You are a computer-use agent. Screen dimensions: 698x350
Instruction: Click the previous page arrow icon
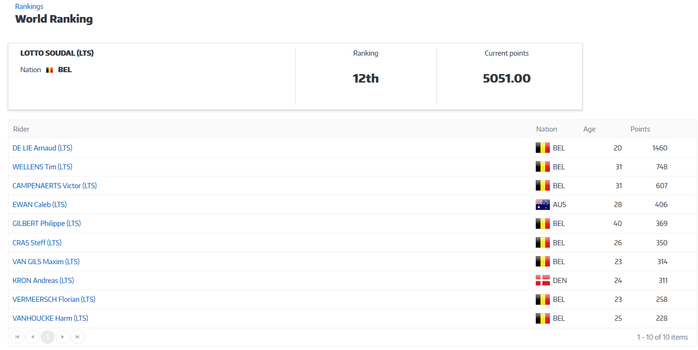pos(33,337)
